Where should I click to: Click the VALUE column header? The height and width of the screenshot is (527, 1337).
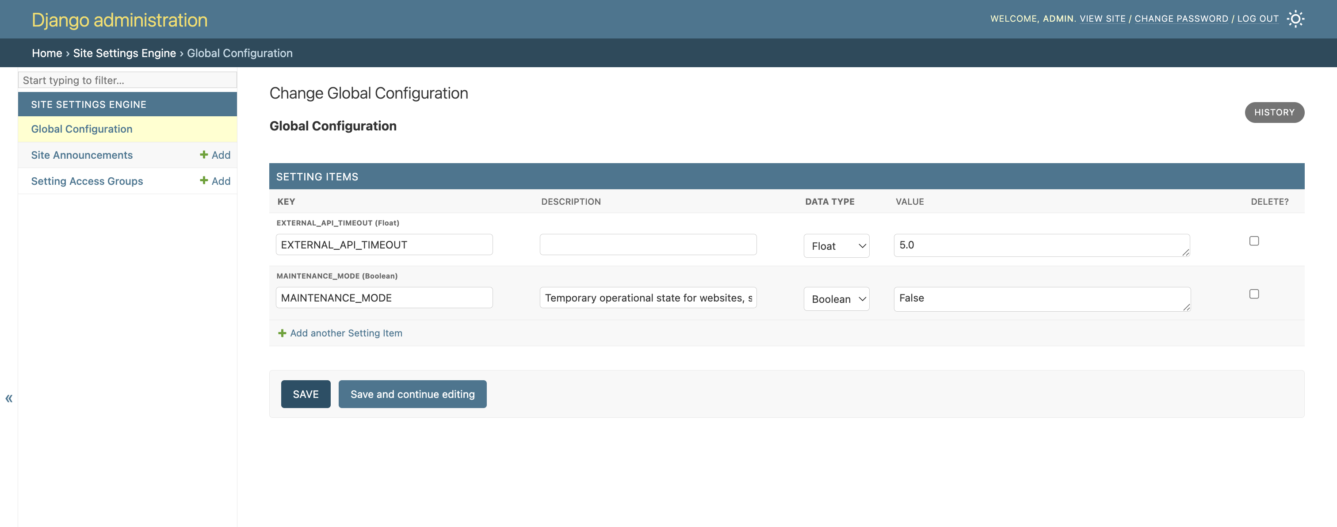909,202
